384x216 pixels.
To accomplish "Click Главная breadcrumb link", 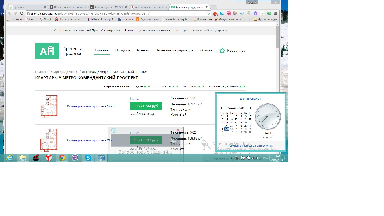I will tap(41, 72).
